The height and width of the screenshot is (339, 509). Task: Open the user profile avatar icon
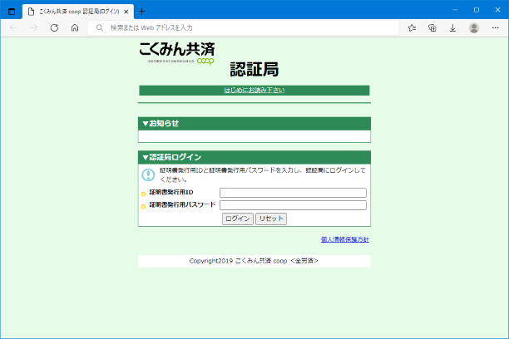click(x=474, y=28)
